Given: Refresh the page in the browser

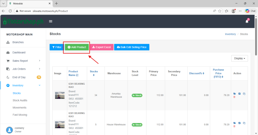Looking at the screenshot, I should click(10, 11).
